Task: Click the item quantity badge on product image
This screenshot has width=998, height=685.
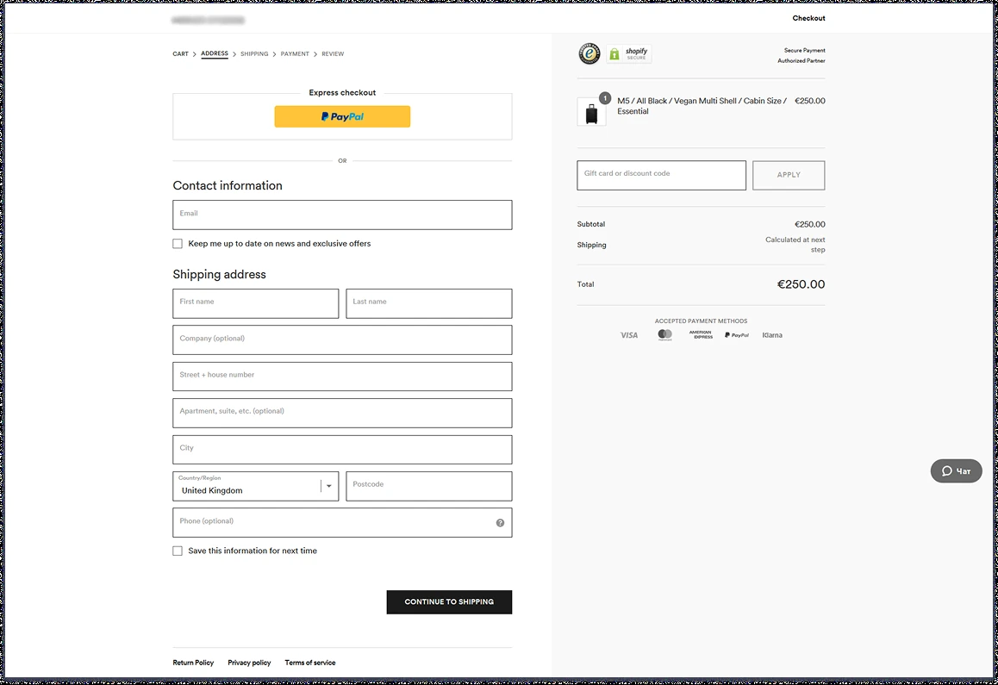Action: [x=605, y=98]
